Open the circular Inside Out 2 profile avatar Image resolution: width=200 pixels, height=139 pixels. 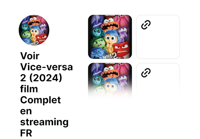[x=34, y=30]
